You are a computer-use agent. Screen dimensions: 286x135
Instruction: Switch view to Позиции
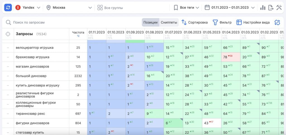click(151, 23)
